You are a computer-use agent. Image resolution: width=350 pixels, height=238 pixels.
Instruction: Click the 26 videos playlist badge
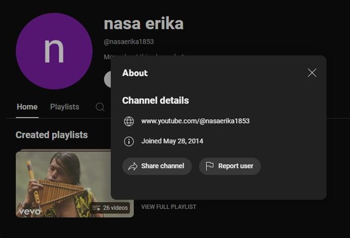(110, 208)
